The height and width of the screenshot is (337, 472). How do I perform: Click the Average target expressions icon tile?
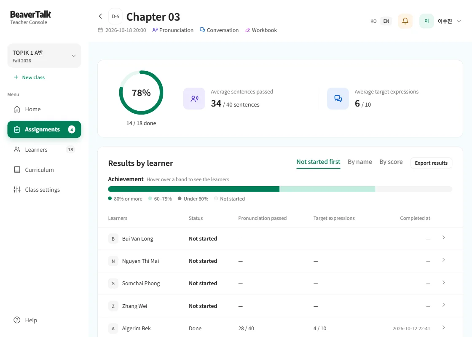point(338,99)
